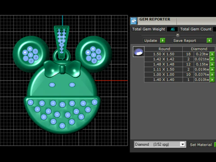Screen dimensions: 216x162
Task: Click the 0.23tw weight cell
Action: (x=202, y=54)
